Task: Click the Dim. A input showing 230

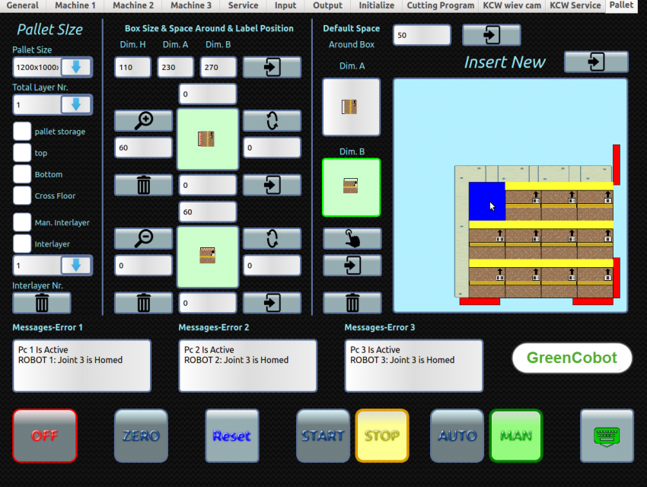Action: click(175, 67)
